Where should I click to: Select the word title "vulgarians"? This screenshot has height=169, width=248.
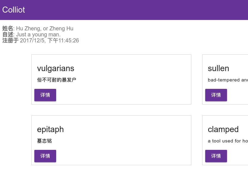click(x=56, y=68)
